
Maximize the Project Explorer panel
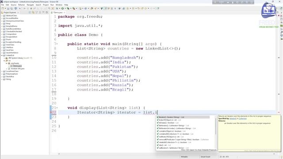(x=47, y=12)
